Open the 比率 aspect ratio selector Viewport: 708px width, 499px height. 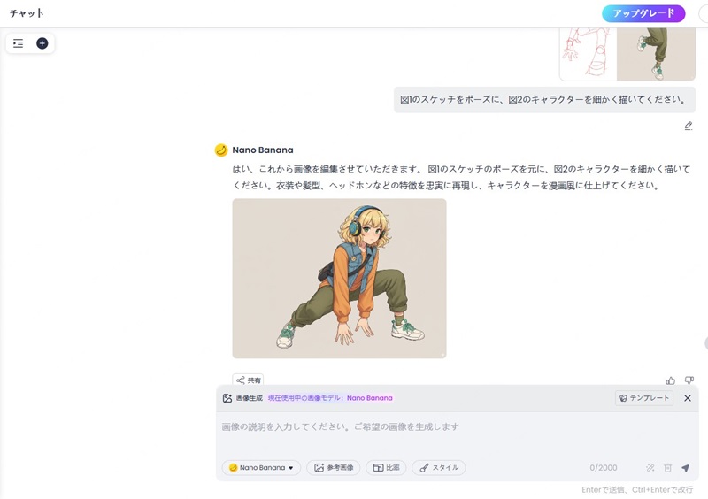386,468
